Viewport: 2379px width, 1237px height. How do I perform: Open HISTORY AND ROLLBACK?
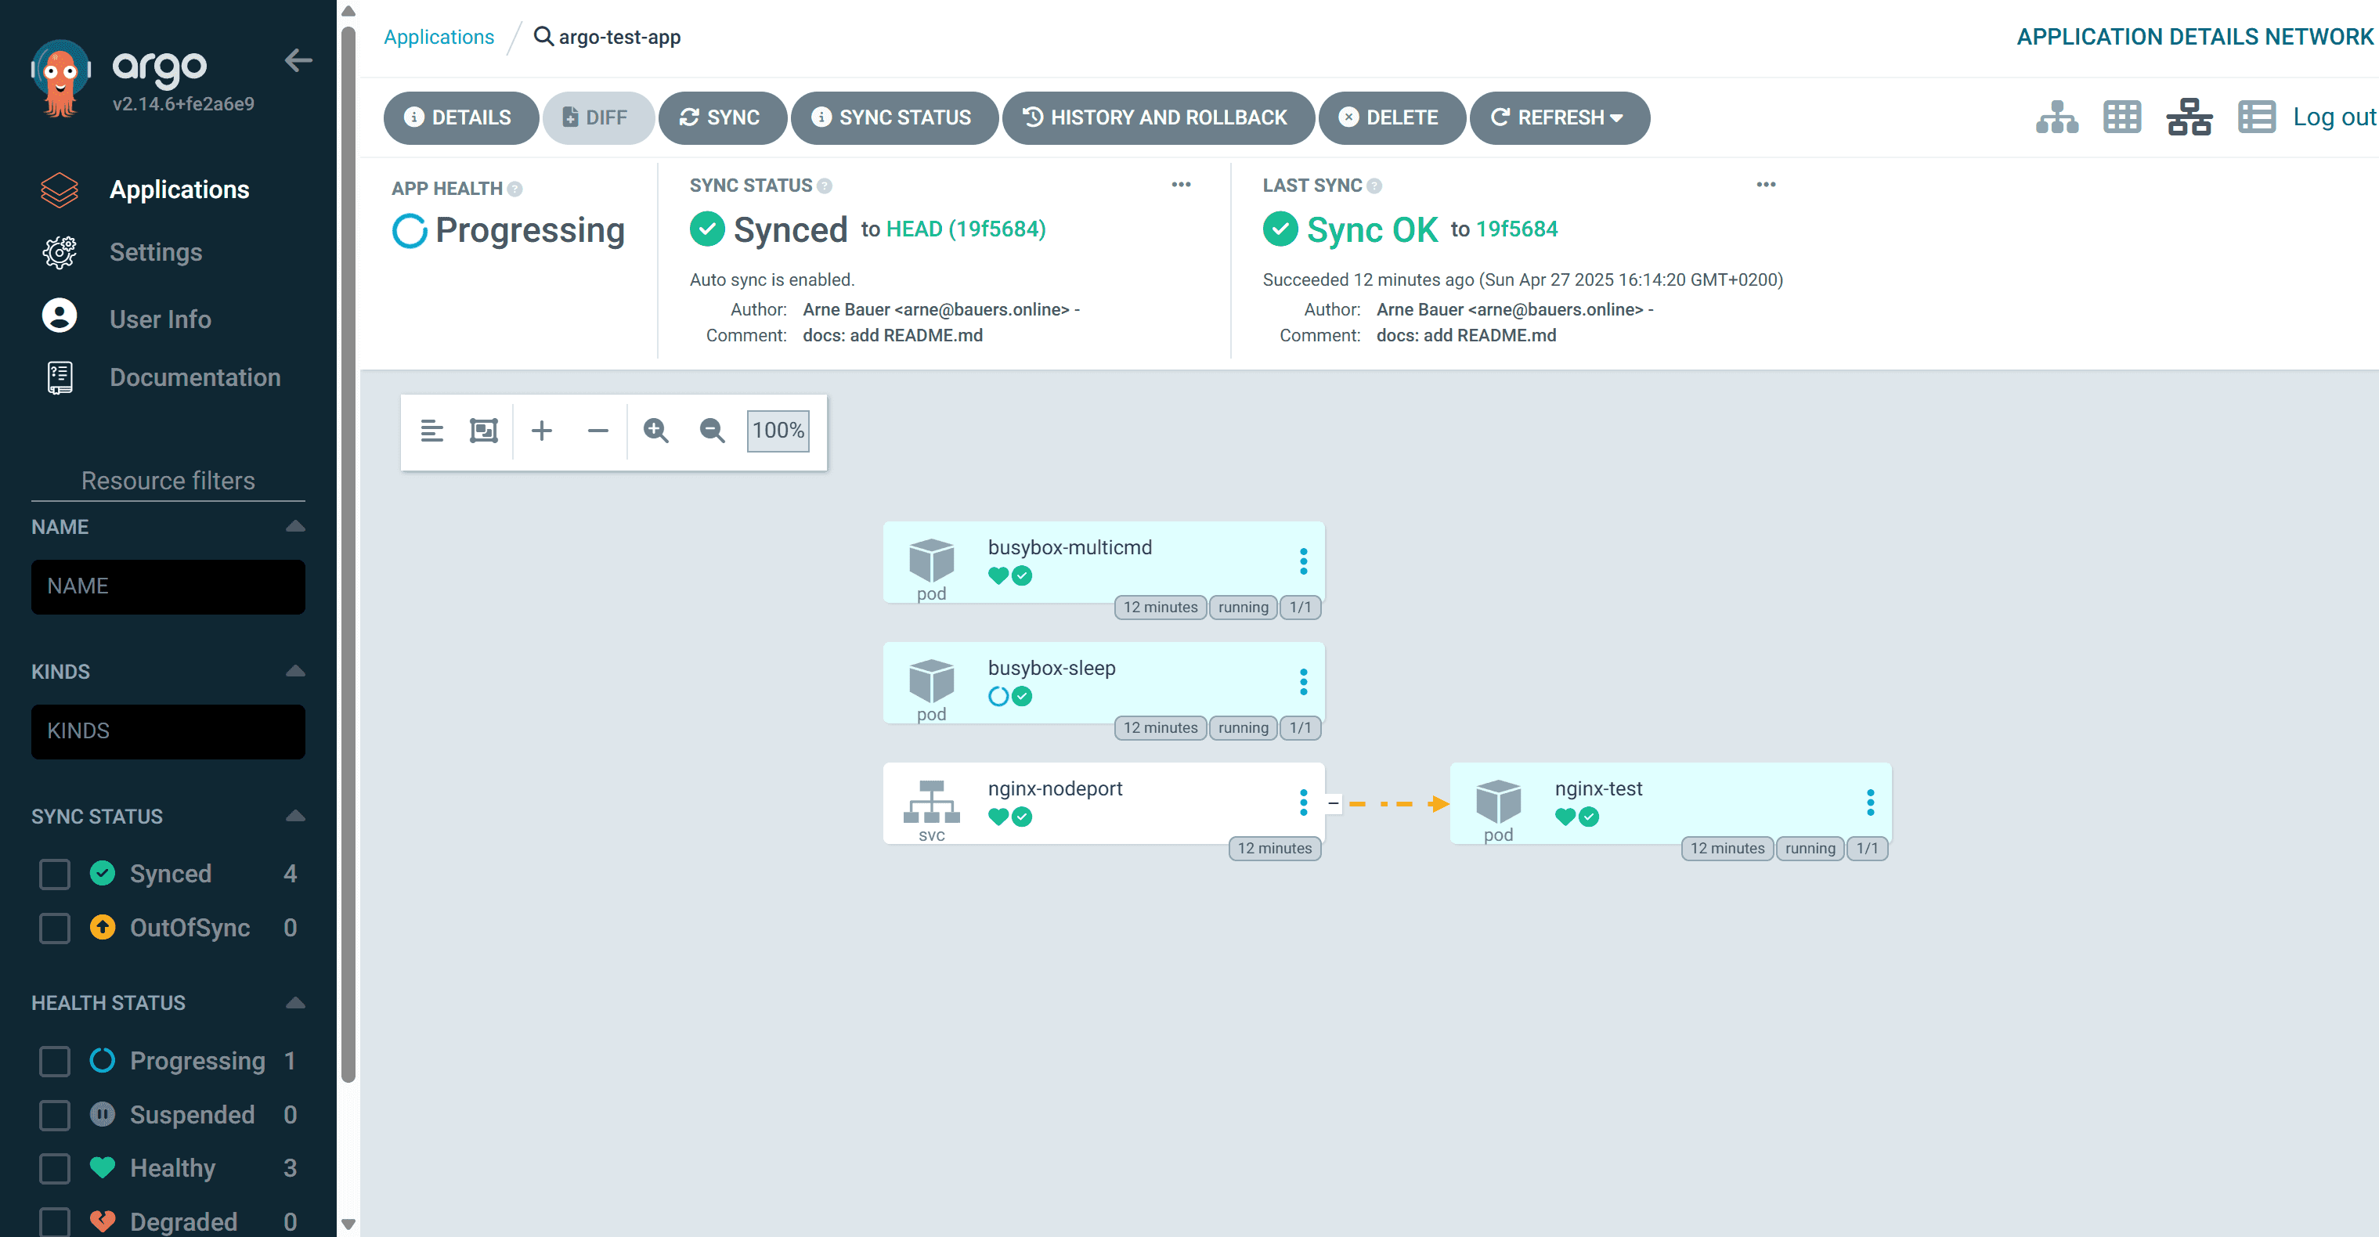click(x=1157, y=117)
